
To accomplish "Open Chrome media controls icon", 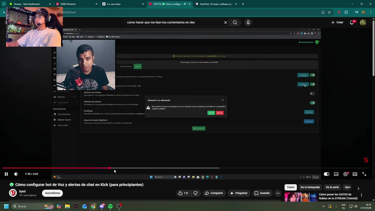I will [x=357, y=12].
